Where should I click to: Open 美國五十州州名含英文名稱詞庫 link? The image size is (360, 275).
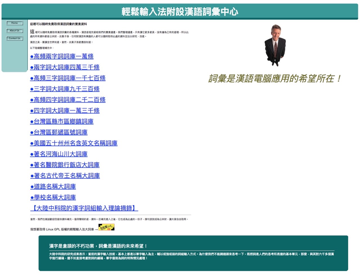click(74, 143)
